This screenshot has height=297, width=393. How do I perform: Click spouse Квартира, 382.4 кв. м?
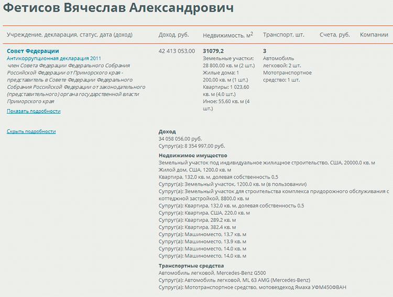197,227
